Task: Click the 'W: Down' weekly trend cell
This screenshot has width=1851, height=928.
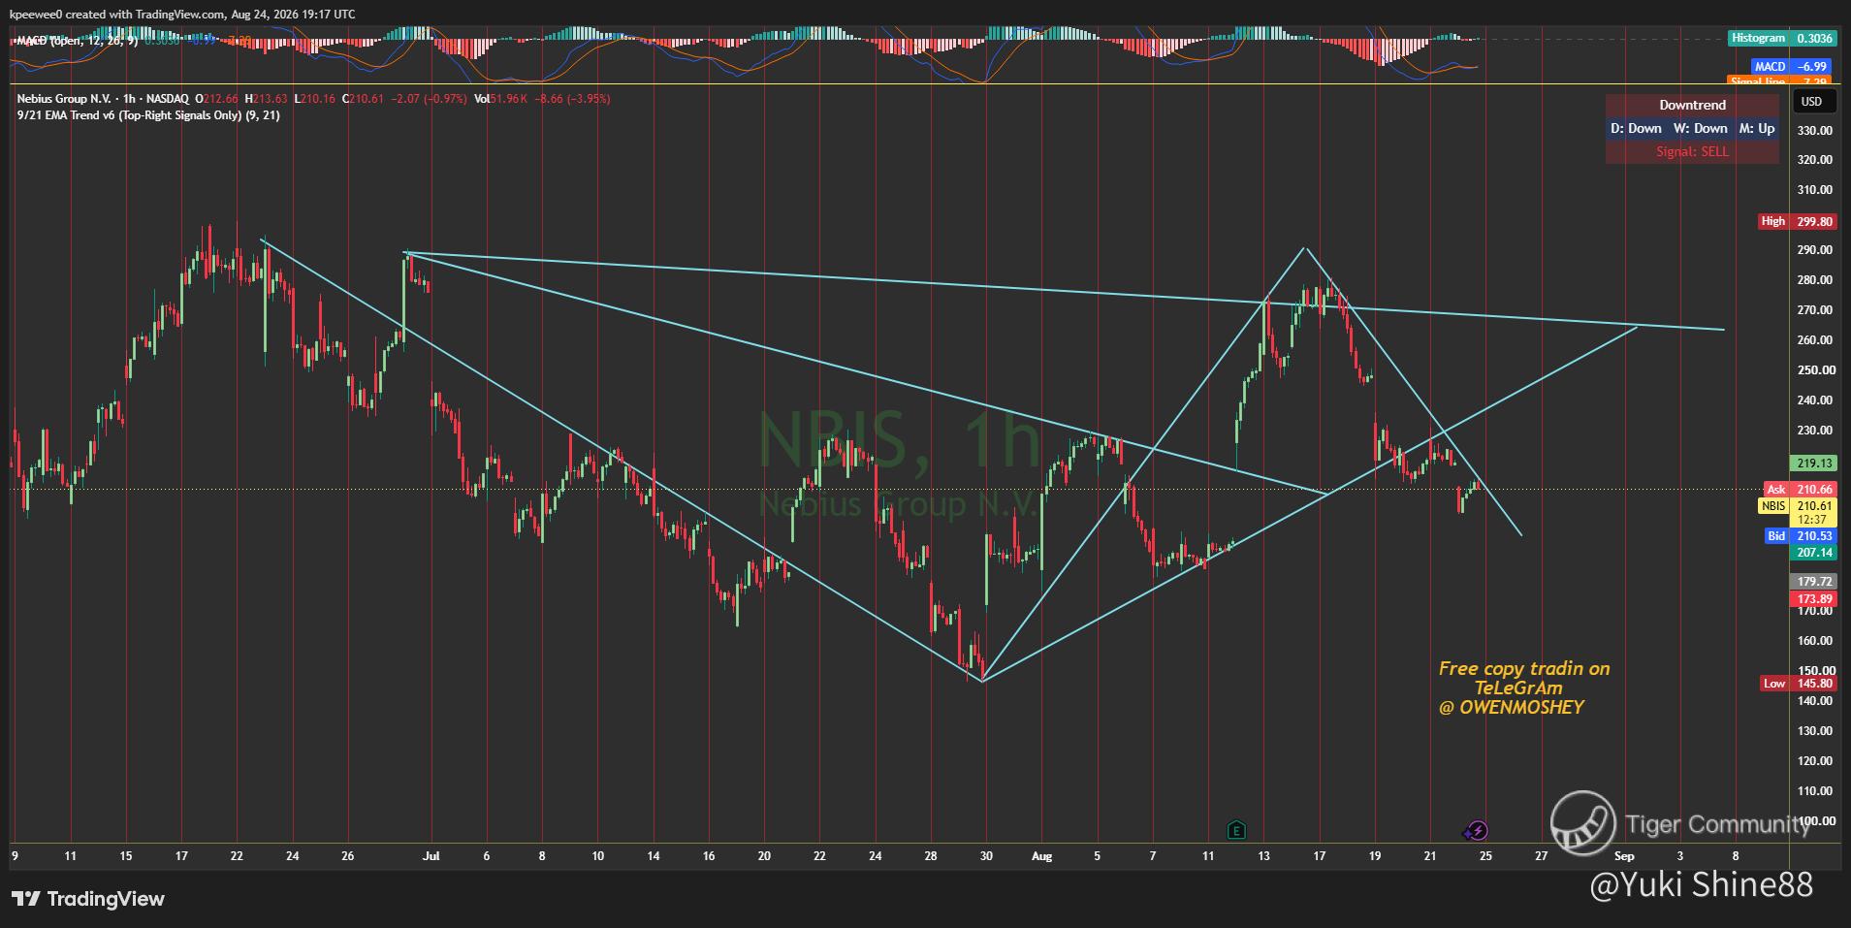Action: point(1700,128)
